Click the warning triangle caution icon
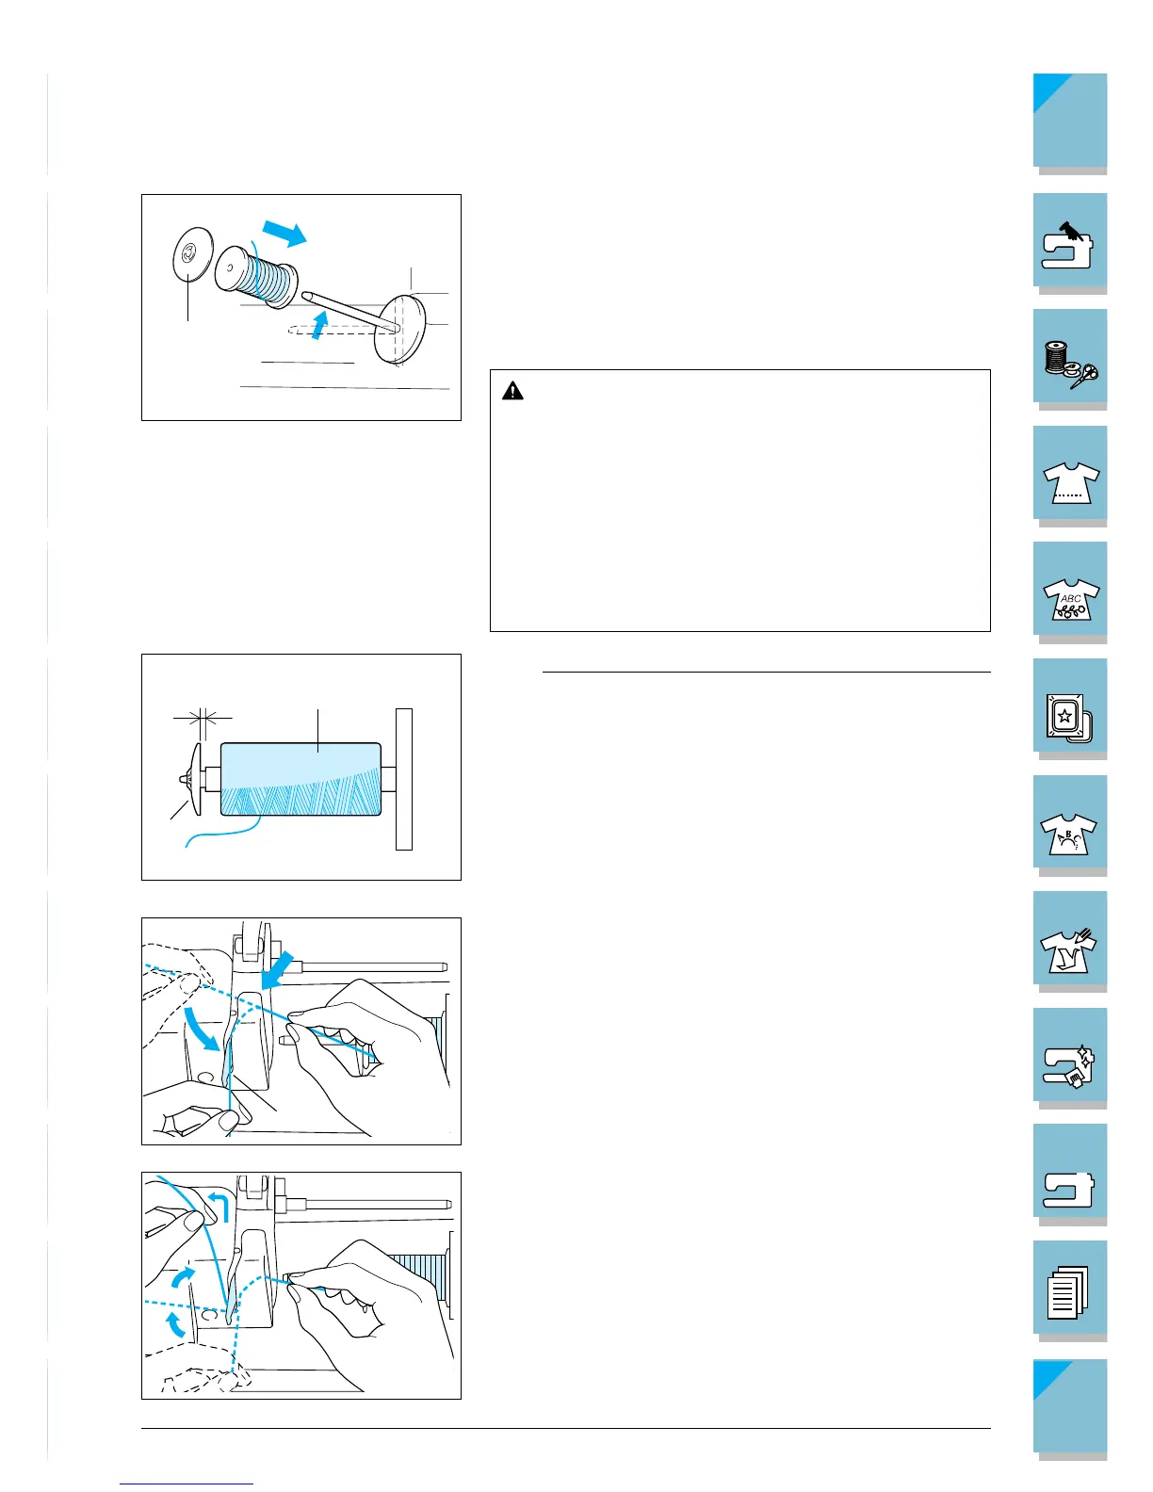1153x1492 pixels. click(512, 390)
